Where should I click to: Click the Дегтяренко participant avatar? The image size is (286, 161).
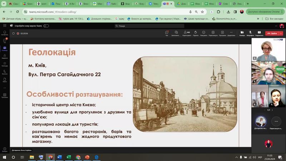(x=261, y=121)
